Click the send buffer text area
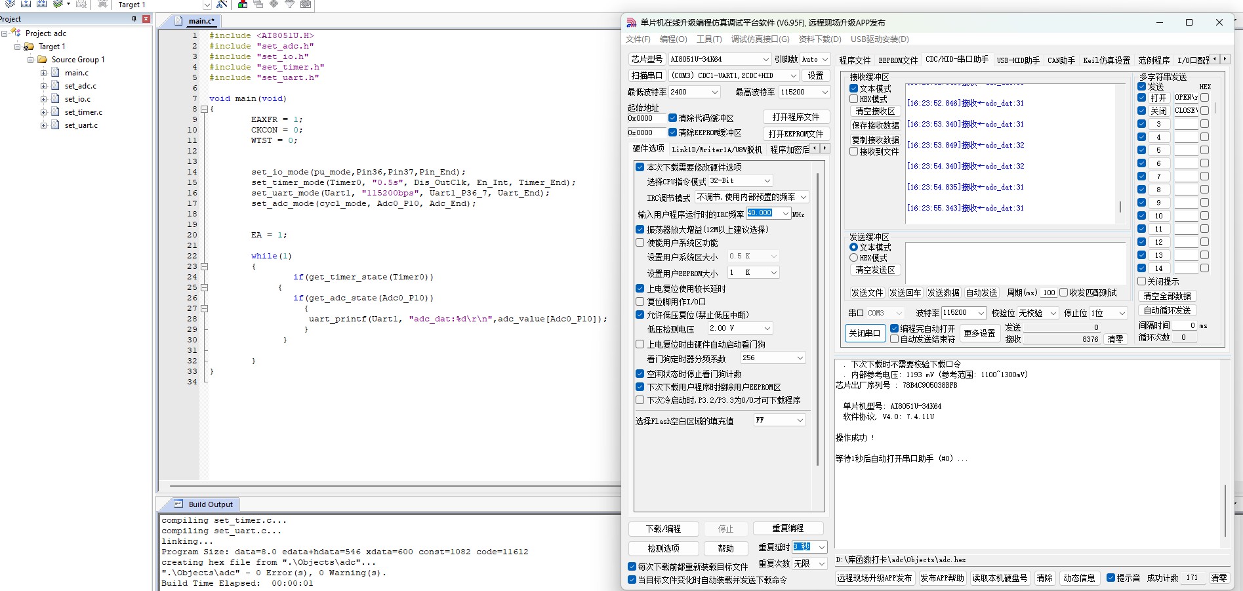1243x591 pixels. tap(1015, 262)
